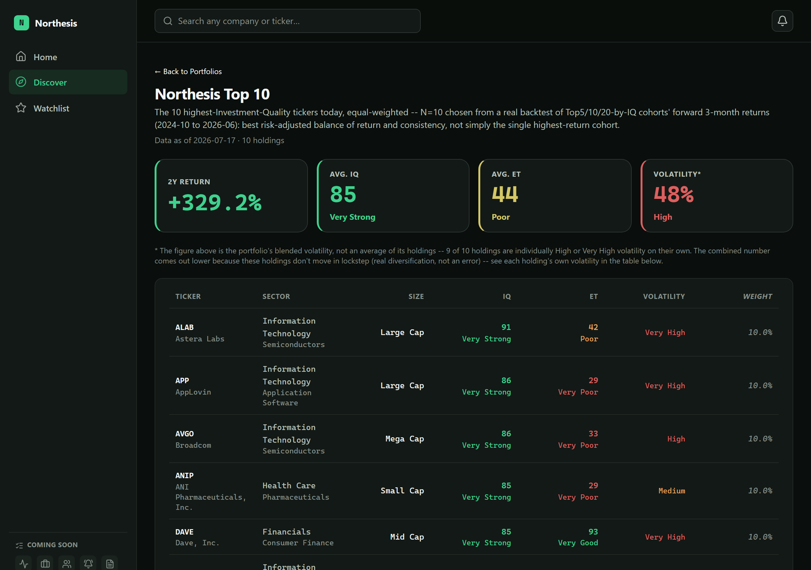Click ANIP's Small Cap size cell

pyautogui.click(x=402, y=491)
